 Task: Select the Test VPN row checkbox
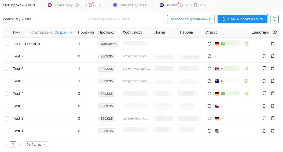click(7, 44)
